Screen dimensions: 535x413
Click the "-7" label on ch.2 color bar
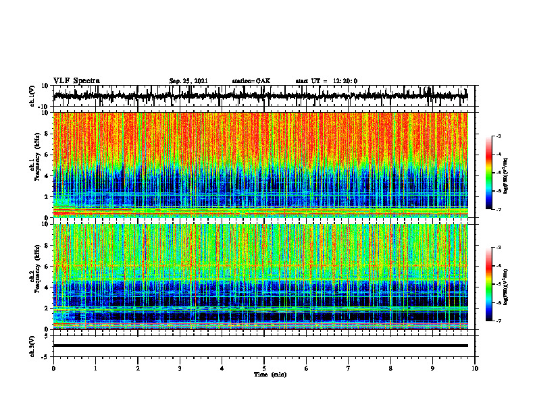click(499, 321)
